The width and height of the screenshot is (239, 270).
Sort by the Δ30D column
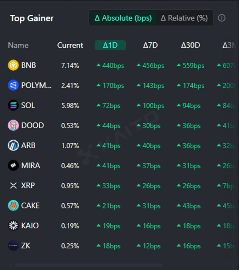[190, 45]
